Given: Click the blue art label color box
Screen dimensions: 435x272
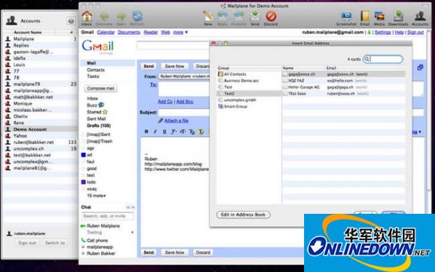Looking at the screenshot, I should [83, 155].
